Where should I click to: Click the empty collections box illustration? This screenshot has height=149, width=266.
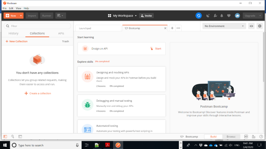pyautogui.click(x=37, y=60)
